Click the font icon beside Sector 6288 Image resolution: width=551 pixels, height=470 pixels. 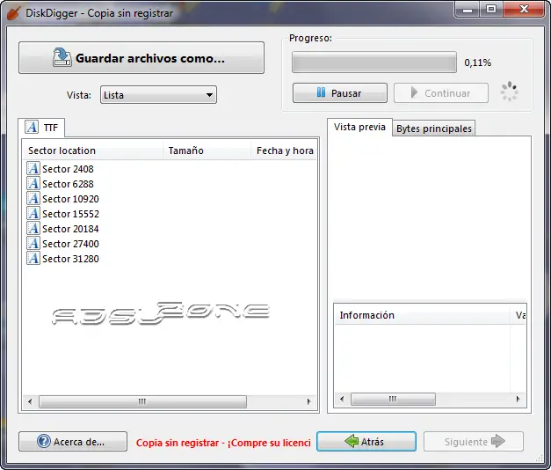(33, 183)
